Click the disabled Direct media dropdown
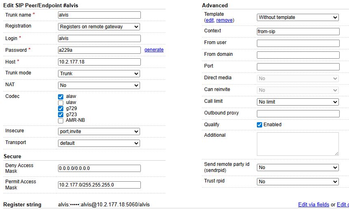 (x=297, y=78)
